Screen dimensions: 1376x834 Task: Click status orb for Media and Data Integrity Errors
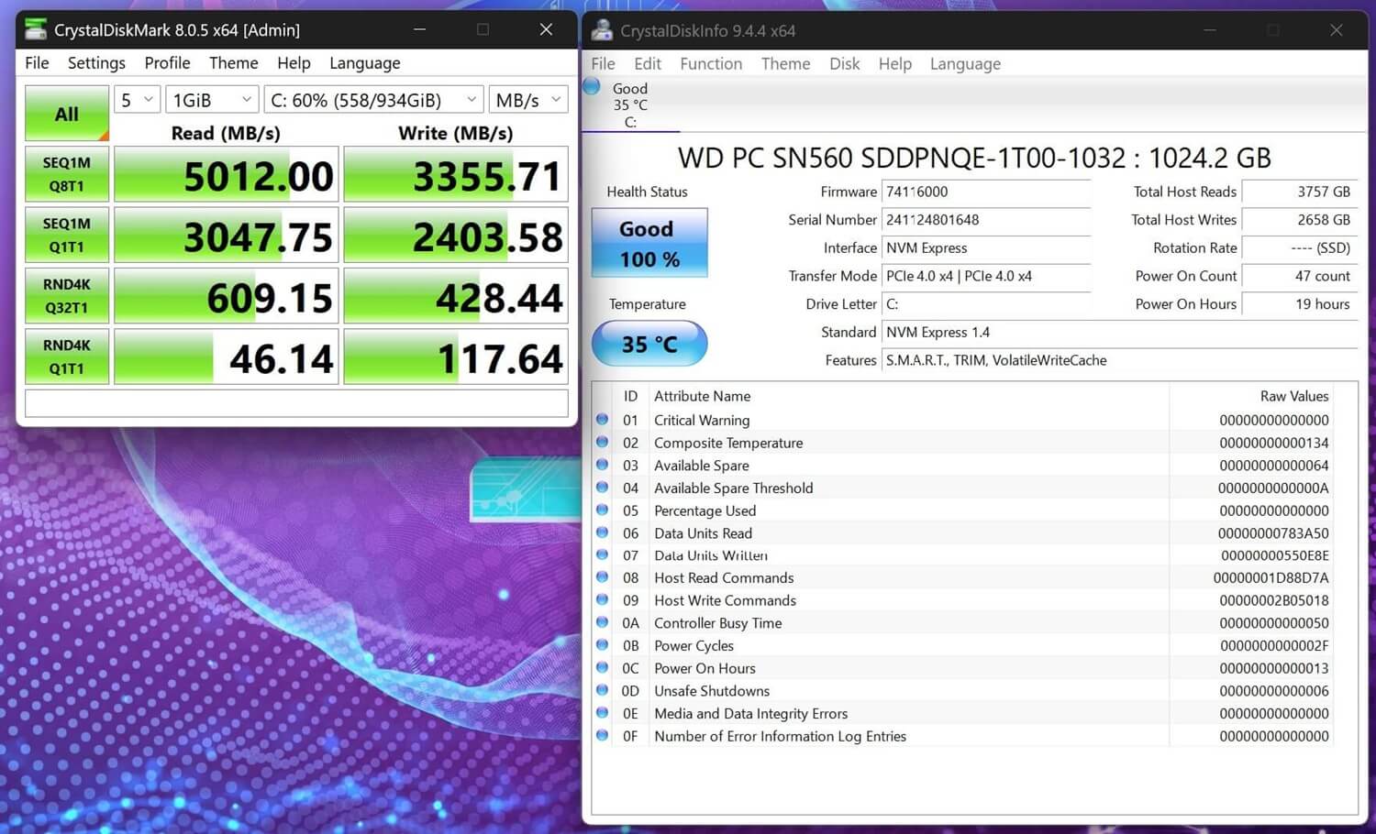coord(602,713)
